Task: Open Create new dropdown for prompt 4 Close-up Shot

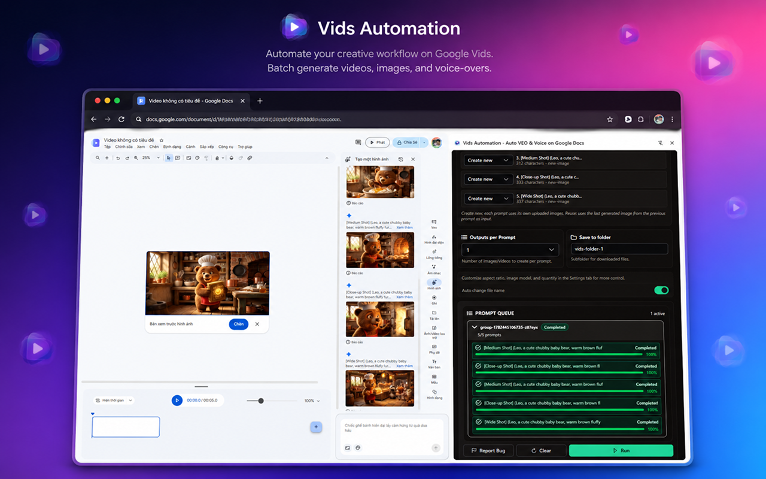Action: tap(488, 179)
